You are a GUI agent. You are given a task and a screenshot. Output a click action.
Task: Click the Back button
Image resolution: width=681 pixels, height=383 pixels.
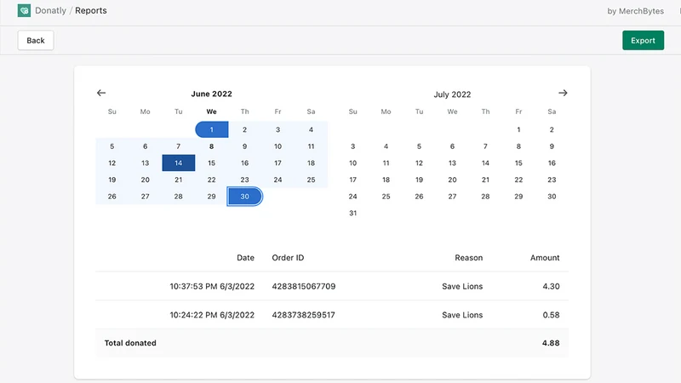tap(36, 40)
